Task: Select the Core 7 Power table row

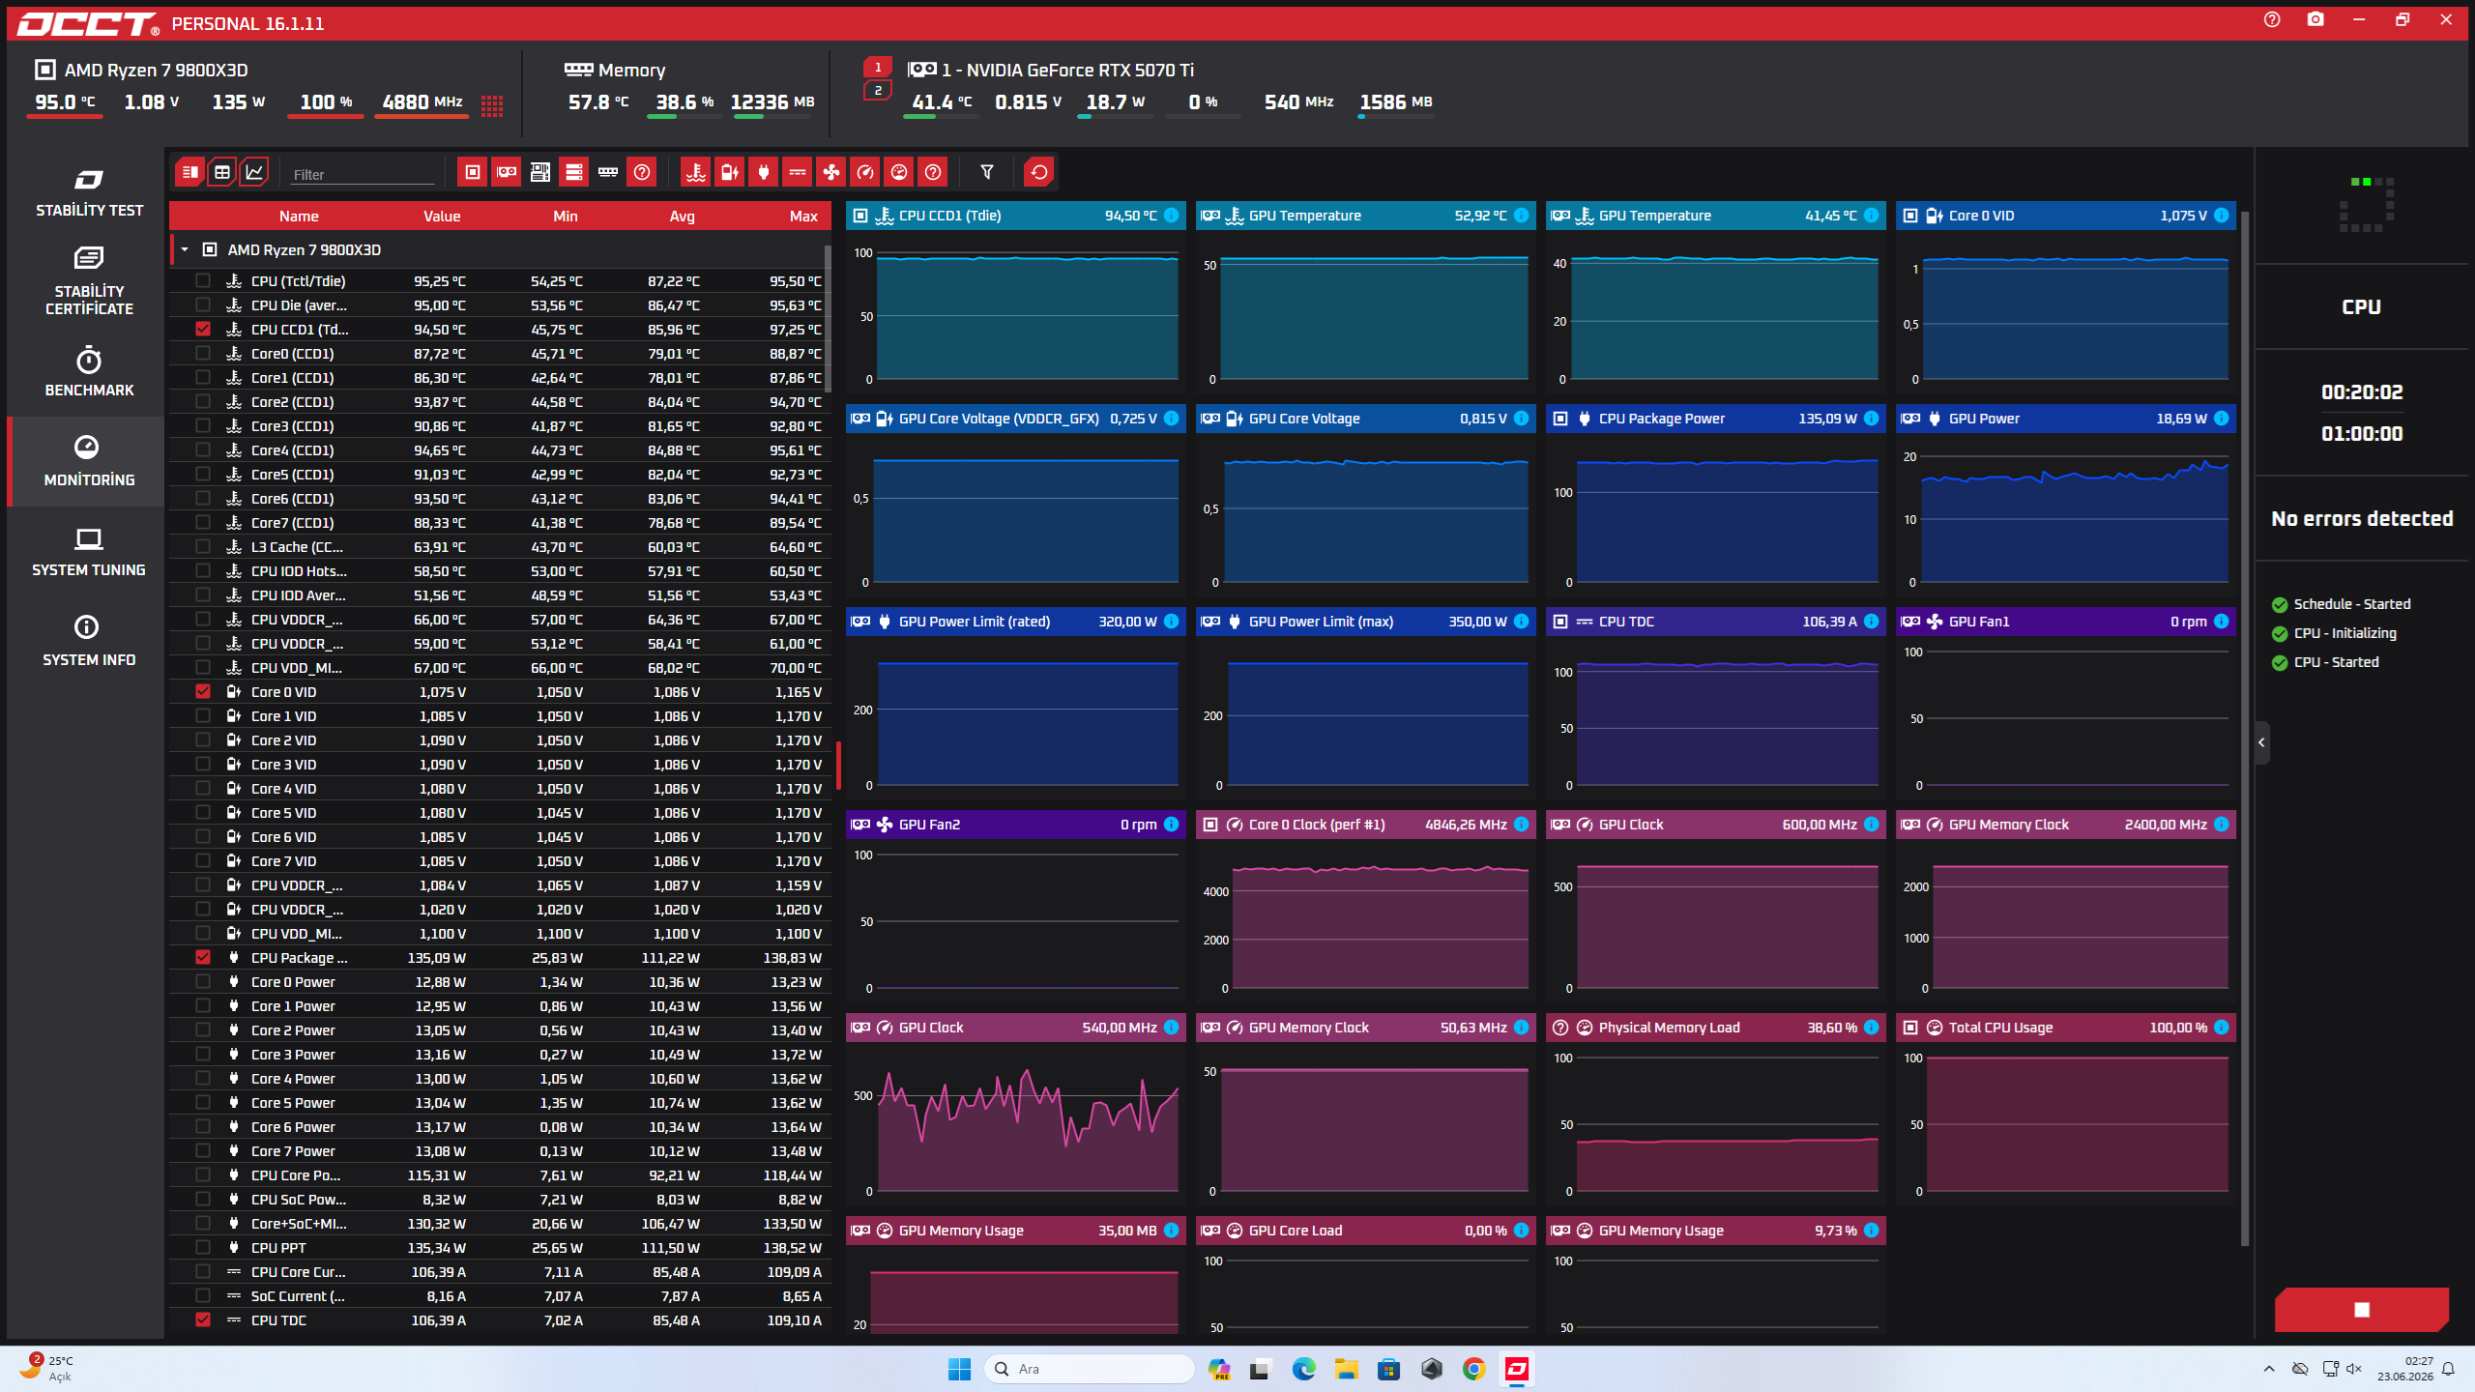Action: [499, 1150]
